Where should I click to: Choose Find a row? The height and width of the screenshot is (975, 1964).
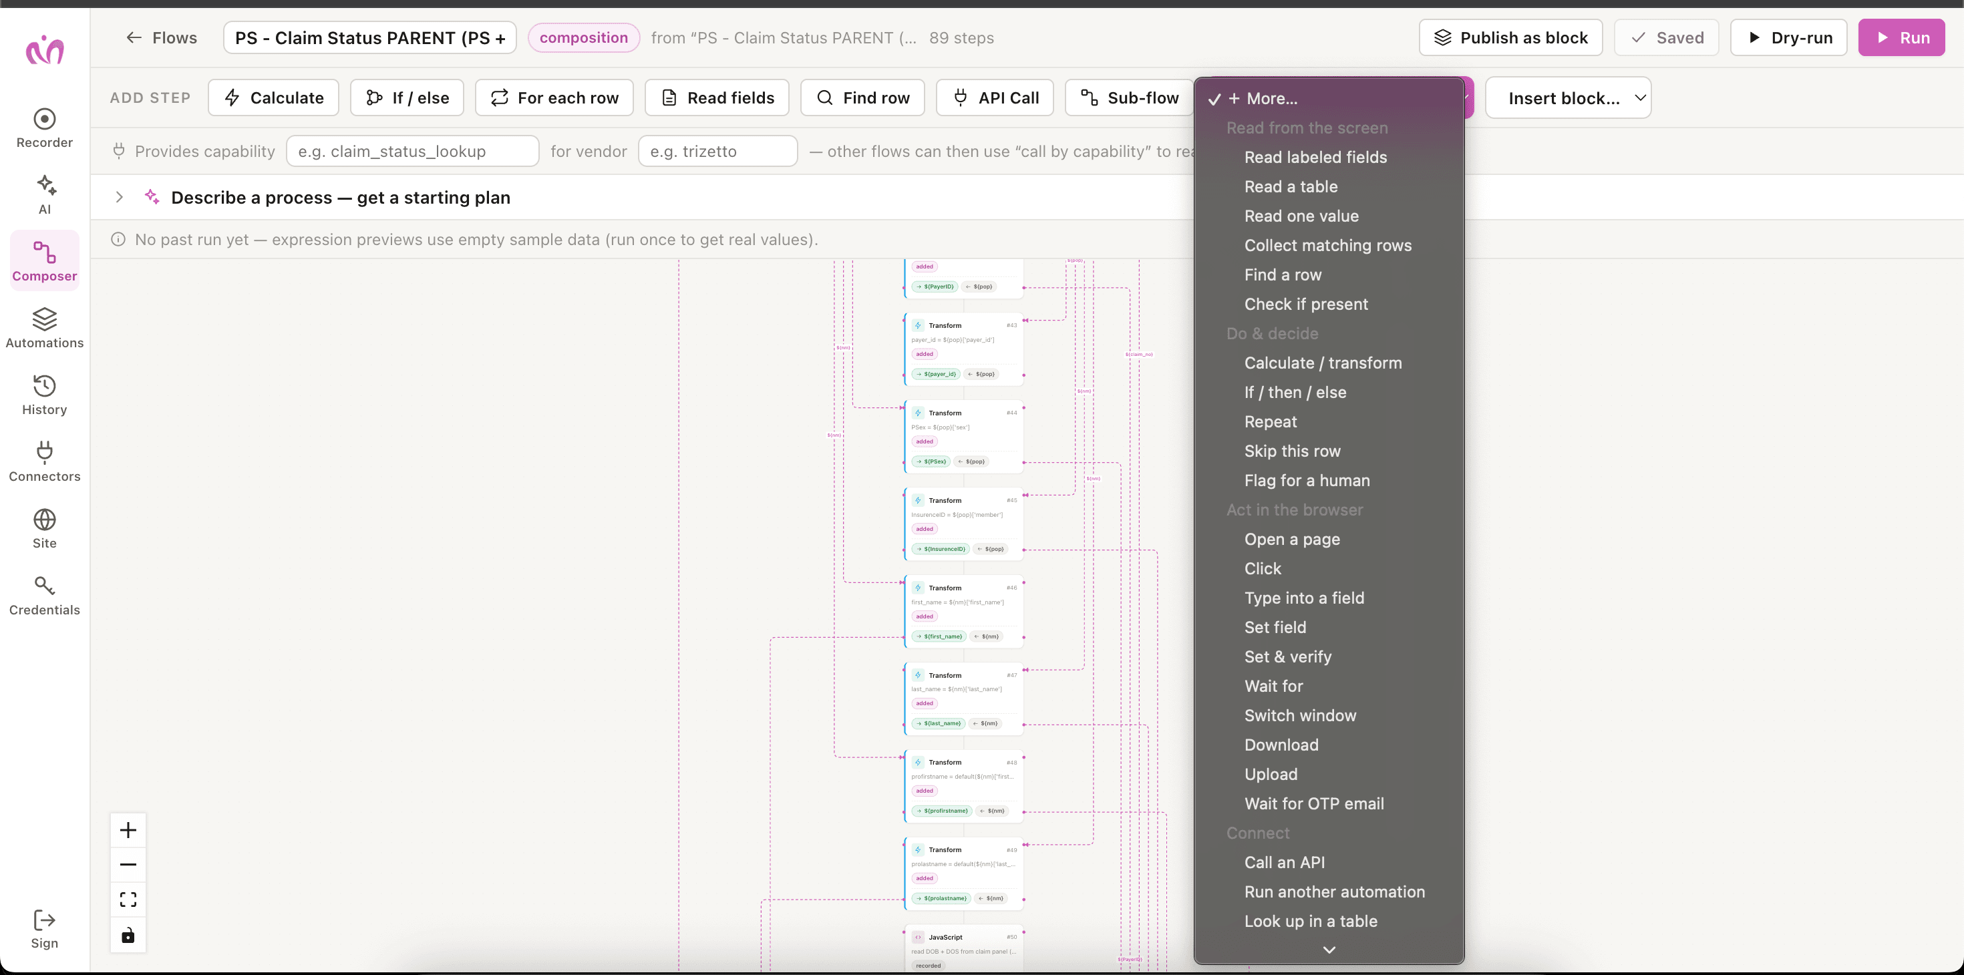coord(1329,274)
